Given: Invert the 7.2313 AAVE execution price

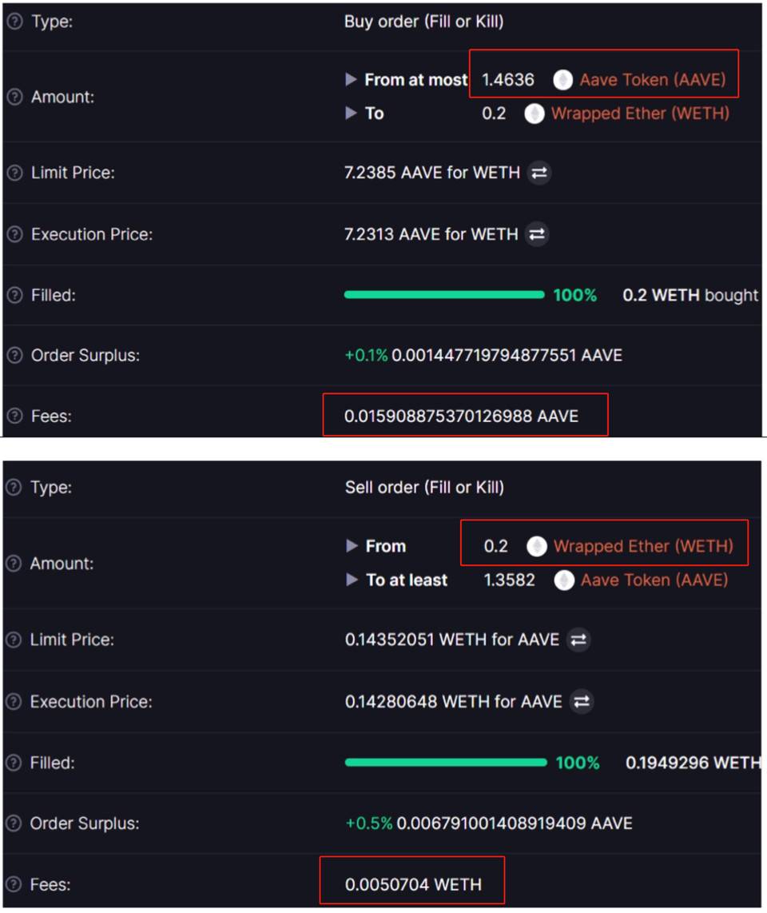Looking at the screenshot, I should point(537,234).
